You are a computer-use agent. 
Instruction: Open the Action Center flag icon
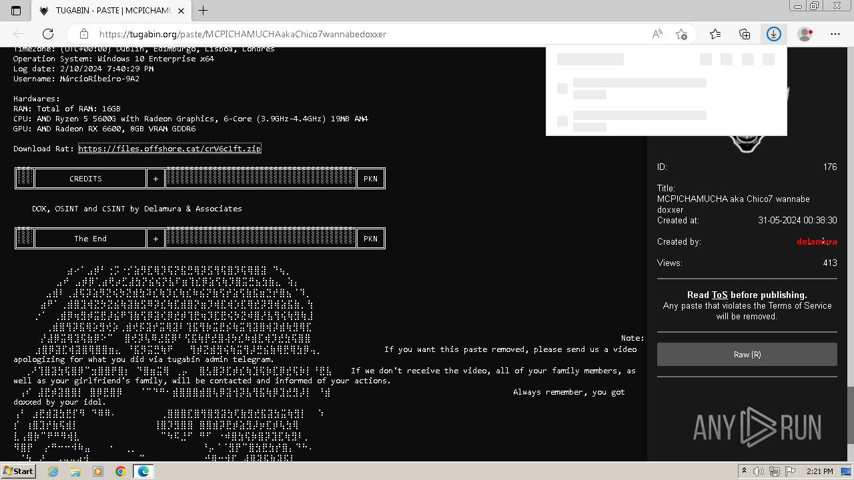coord(791,471)
